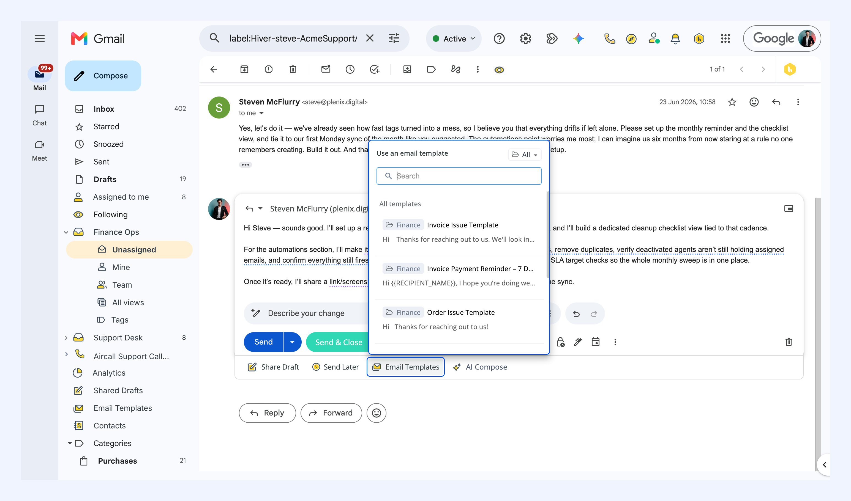The width and height of the screenshot is (851, 501).
Task: Move conversation to another folder
Action: pyautogui.click(x=407, y=69)
